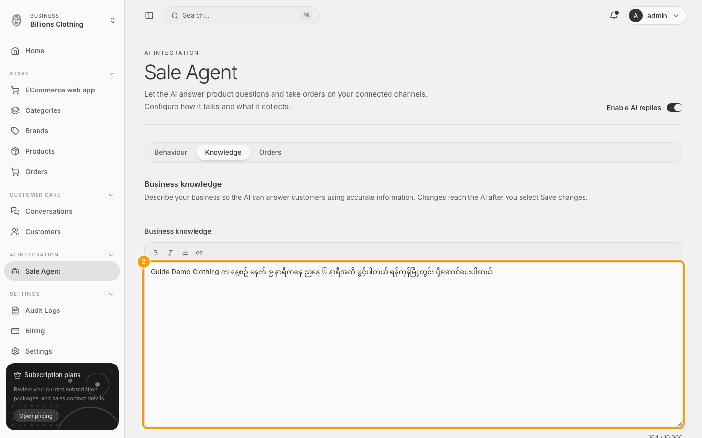This screenshot has height=438, width=702.
Task: Click the Bold formatting icon
Action: [156, 253]
